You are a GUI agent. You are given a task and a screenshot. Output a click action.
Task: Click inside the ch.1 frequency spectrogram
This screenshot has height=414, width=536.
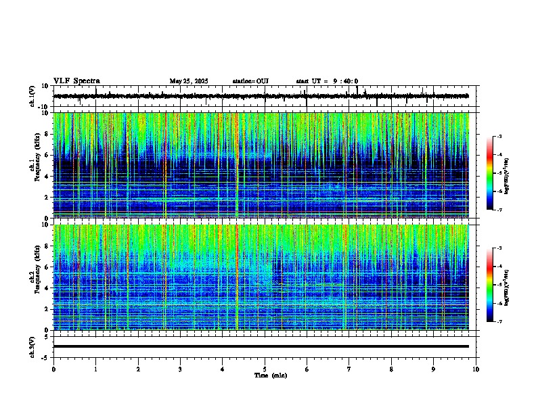(x=261, y=165)
